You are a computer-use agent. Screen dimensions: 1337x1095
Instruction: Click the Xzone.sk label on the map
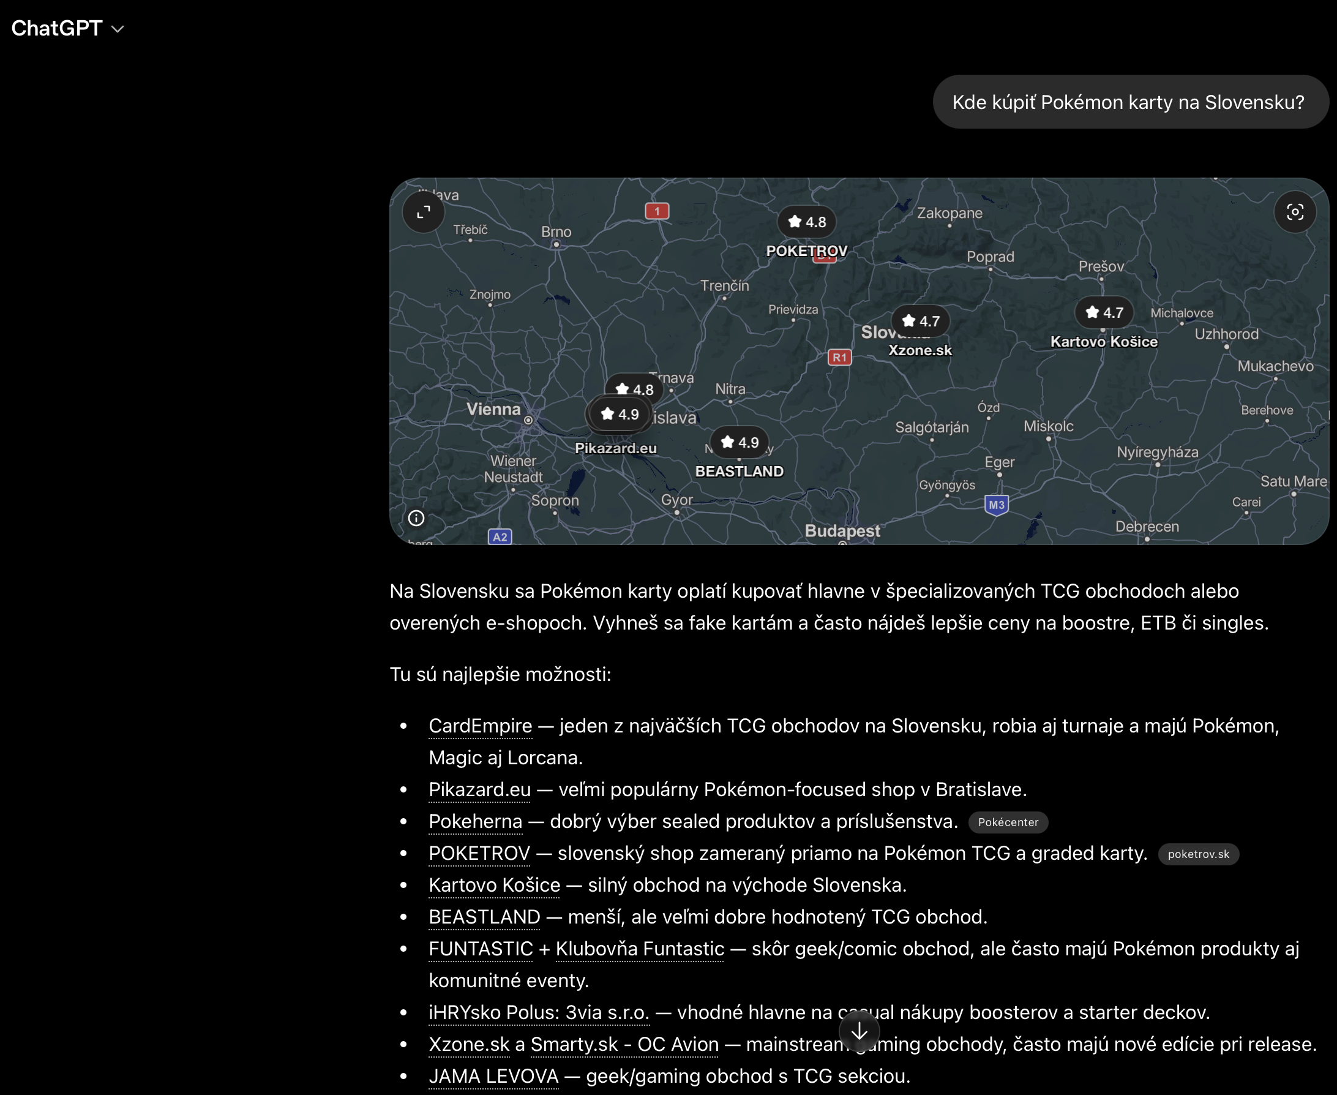tap(920, 350)
